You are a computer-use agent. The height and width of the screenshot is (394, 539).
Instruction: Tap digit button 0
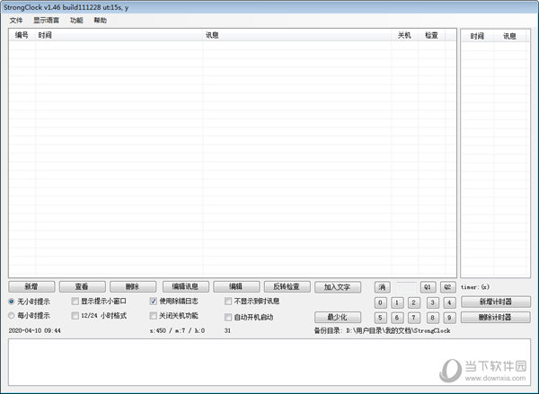click(x=380, y=302)
